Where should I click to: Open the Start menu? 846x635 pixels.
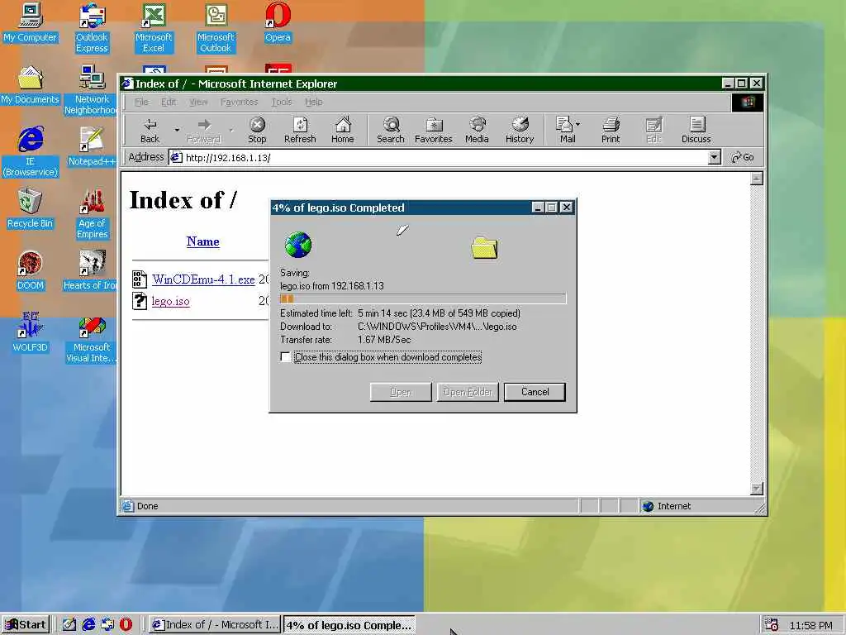point(26,625)
